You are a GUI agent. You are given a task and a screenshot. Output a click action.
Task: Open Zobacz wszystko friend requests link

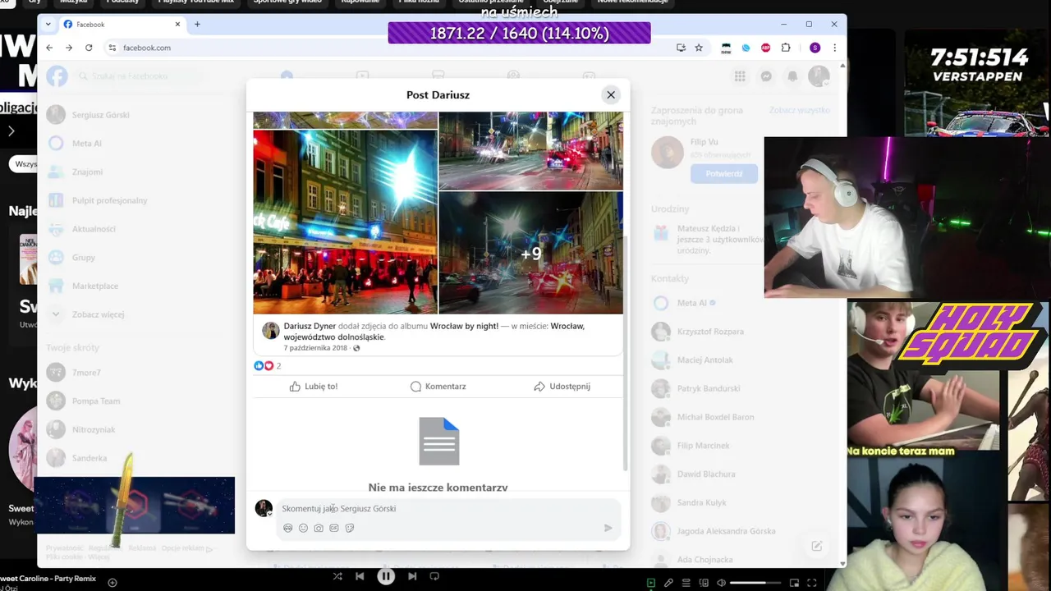click(799, 110)
